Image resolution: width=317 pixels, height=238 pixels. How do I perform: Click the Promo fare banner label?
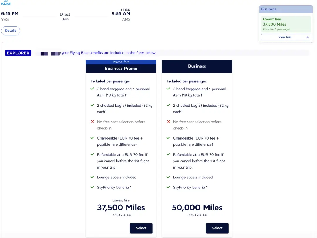tap(121, 62)
